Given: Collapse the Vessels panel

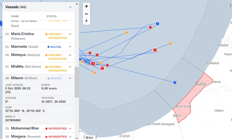Looking at the screenshot, I should coord(70,7).
